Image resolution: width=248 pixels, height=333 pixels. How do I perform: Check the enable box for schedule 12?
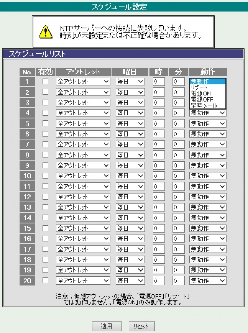click(x=45, y=197)
